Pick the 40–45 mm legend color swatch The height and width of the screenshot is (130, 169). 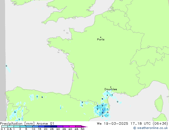(x=72, y=127)
